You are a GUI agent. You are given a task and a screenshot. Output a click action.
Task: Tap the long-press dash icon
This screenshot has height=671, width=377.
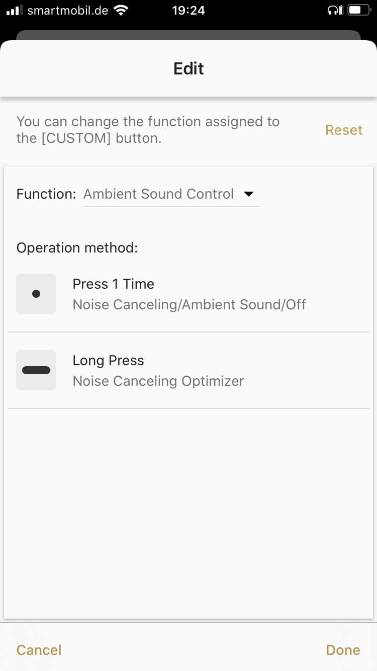coord(36,370)
